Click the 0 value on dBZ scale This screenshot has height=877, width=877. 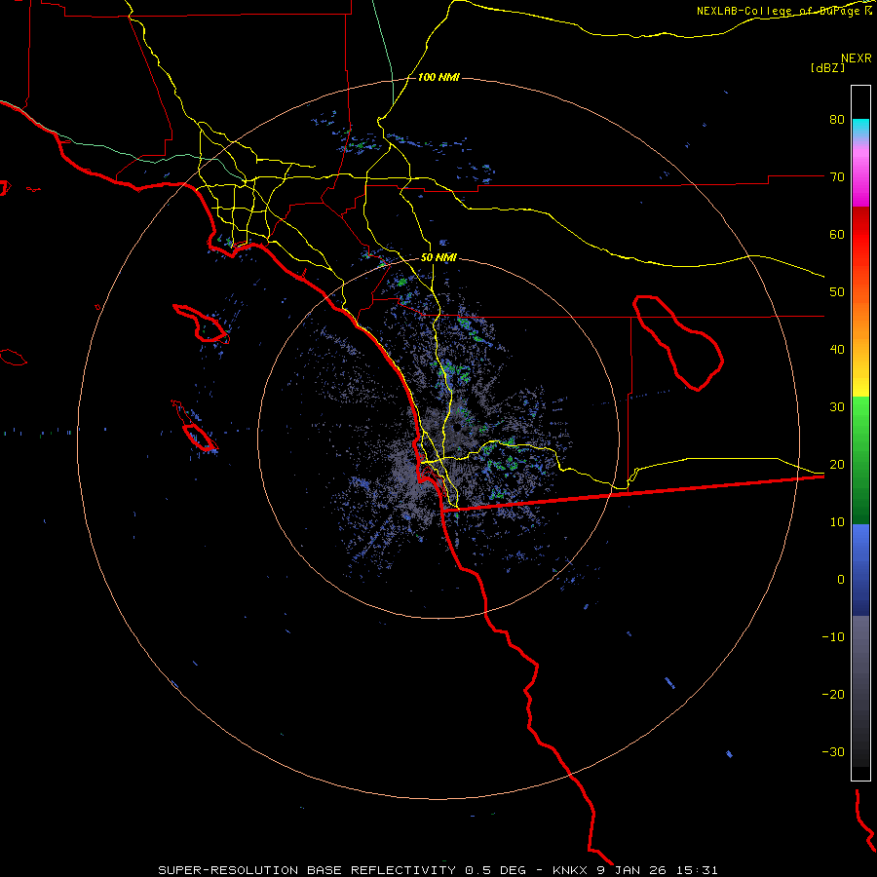(841, 580)
